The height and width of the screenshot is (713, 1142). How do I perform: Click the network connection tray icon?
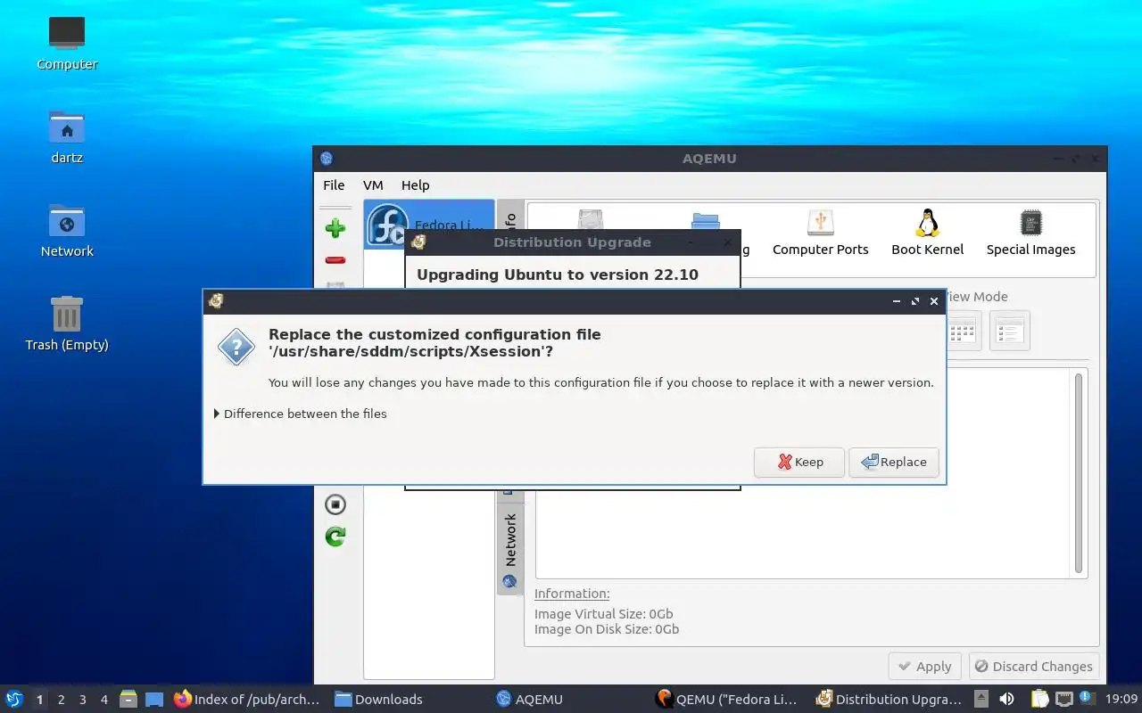point(1064,699)
